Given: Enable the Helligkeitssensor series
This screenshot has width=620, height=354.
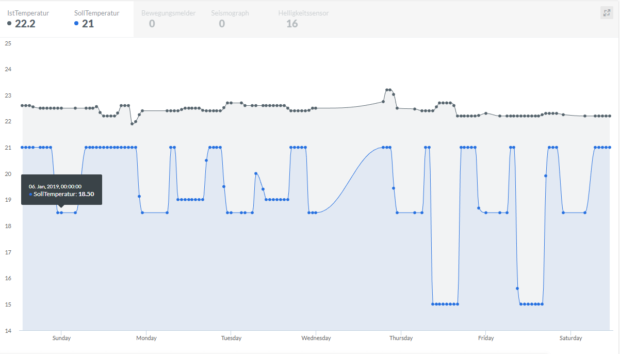Looking at the screenshot, I should pos(303,13).
